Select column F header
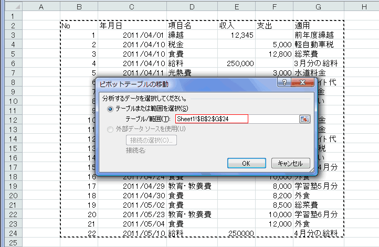The height and width of the screenshot is (247, 379). point(275,6)
